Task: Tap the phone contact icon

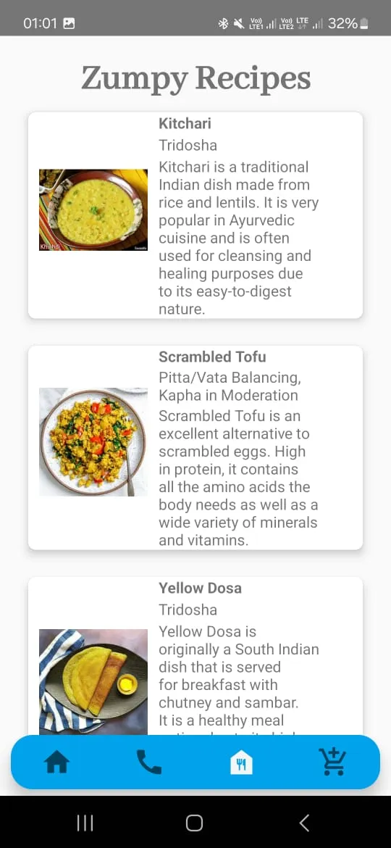Action: coord(149,762)
